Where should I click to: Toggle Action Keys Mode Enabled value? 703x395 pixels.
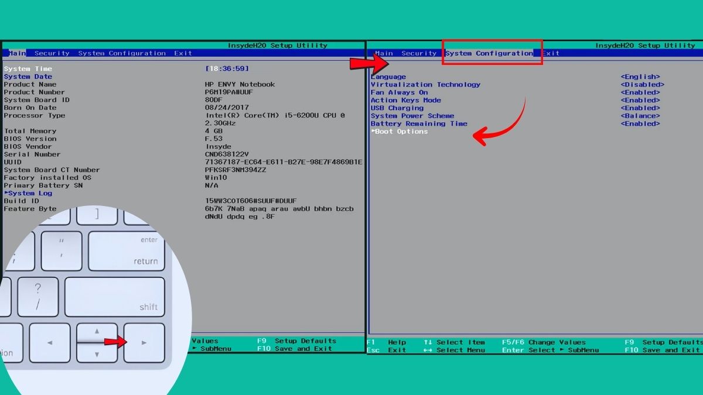[640, 100]
